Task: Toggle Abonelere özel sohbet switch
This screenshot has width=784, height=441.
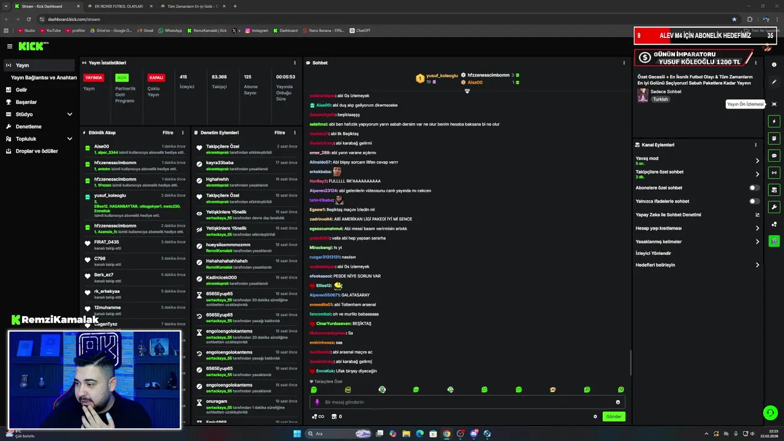Action: coord(755,188)
